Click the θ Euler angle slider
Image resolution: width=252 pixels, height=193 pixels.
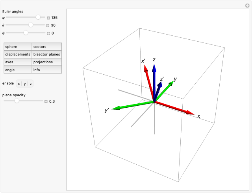click(31, 25)
